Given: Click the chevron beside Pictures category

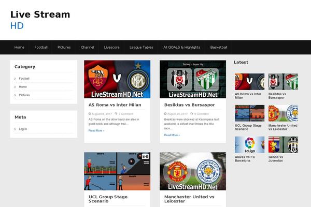Looking at the screenshot, I should point(15,95).
